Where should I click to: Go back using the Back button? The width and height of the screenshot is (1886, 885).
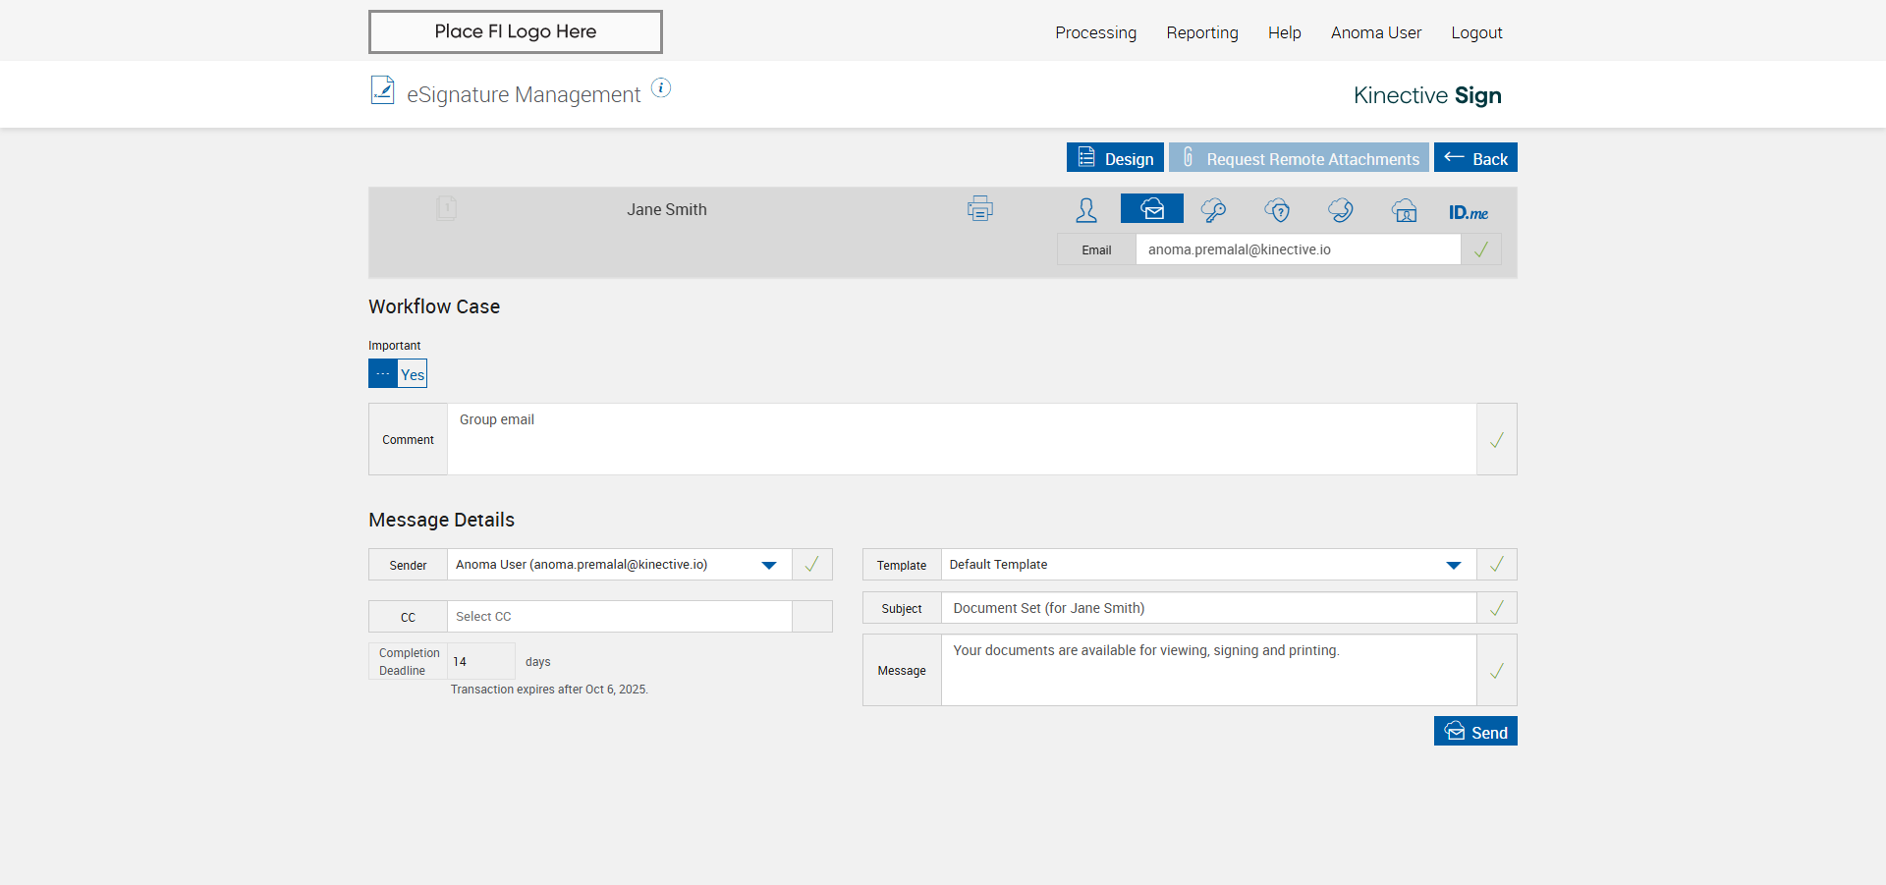(1475, 158)
